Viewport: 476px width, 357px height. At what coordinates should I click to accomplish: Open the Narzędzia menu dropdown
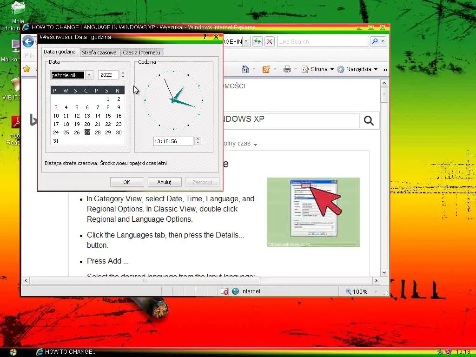click(x=357, y=69)
